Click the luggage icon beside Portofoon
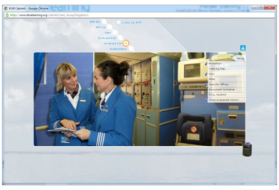Viewport: 279px width, 190px height. coord(206,63)
